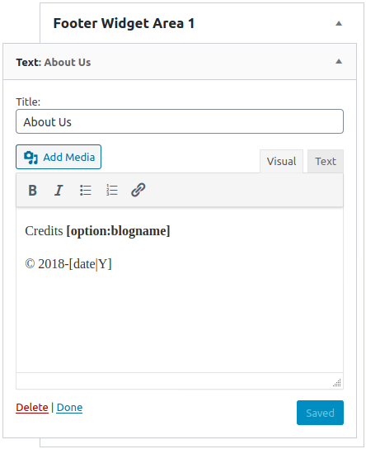The image size is (366, 449).
Task: Focus the Title input field
Action: point(180,121)
